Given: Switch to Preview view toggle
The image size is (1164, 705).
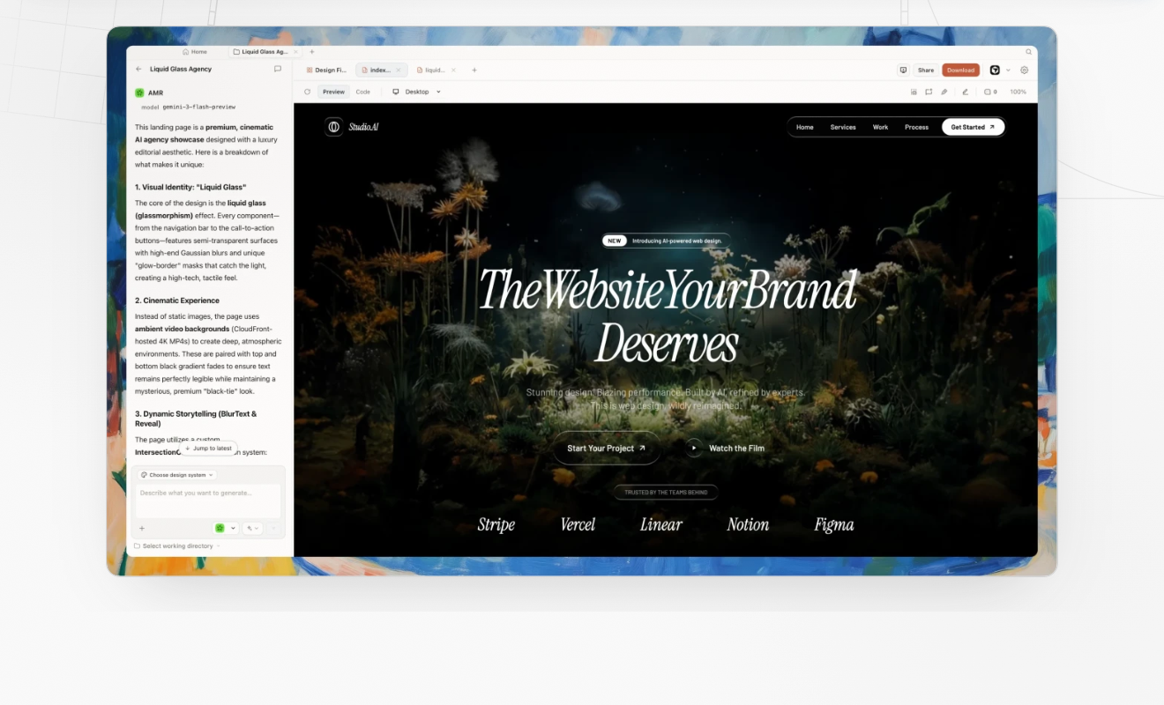Looking at the screenshot, I should [x=333, y=92].
